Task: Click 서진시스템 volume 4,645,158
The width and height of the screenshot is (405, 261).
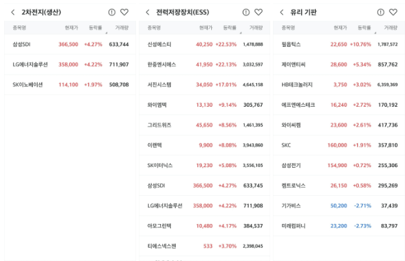Action: [253, 85]
